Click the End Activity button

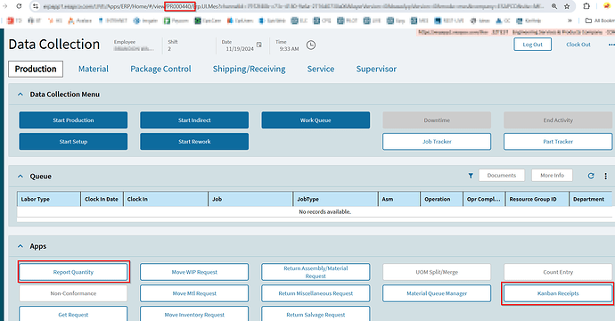558,120
